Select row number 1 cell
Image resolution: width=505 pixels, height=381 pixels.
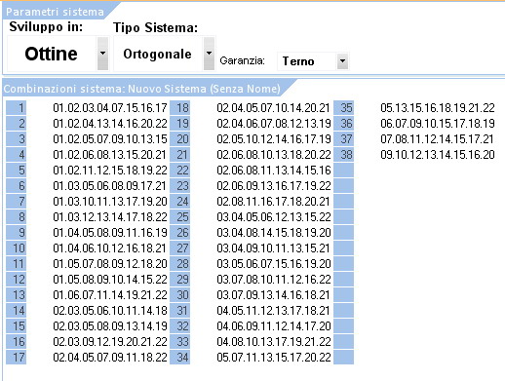[x=16, y=107]
